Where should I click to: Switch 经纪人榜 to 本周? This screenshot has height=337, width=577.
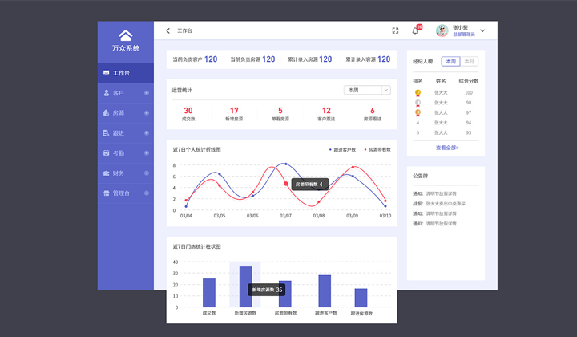(450, 61)
